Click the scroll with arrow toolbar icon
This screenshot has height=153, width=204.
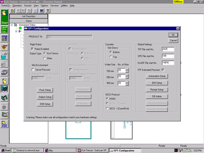(12, 11)
